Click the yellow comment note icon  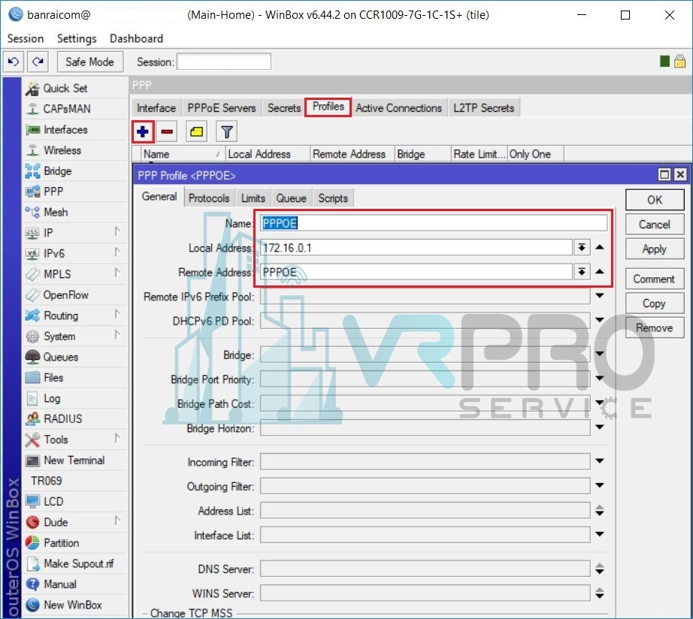(197, 131)
